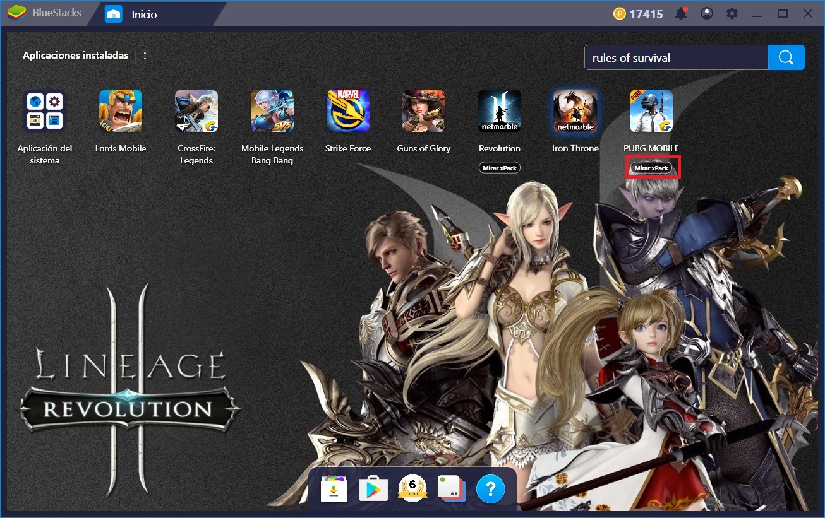
Task: Open the notifications bell
Action: coord(682,13)
